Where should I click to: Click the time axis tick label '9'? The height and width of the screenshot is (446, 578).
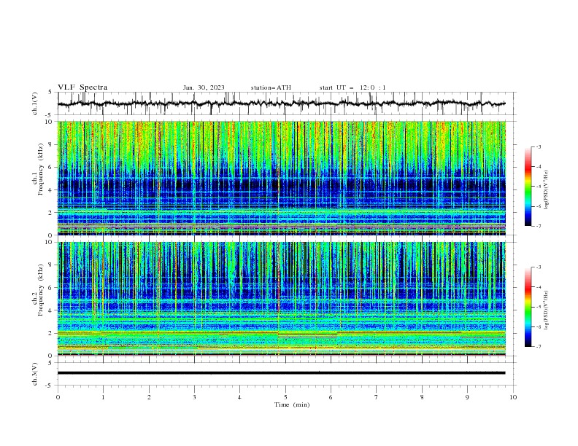click(x=468, y=397)
